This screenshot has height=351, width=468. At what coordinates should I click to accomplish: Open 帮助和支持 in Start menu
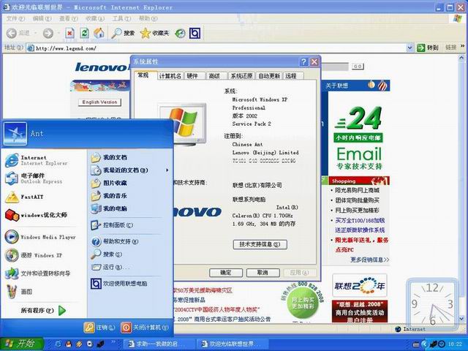pyautogui.click(x=130, y=241)
